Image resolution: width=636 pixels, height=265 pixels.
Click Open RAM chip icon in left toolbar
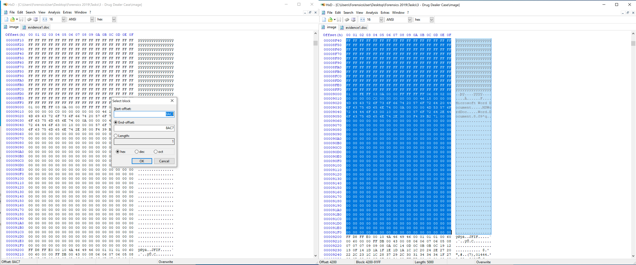(x=29, y=19)
